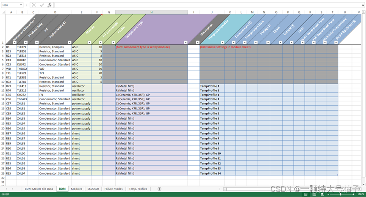Click the horizontal scrollbar track
Screen dimensions: 366x197
tap(292, 189)
